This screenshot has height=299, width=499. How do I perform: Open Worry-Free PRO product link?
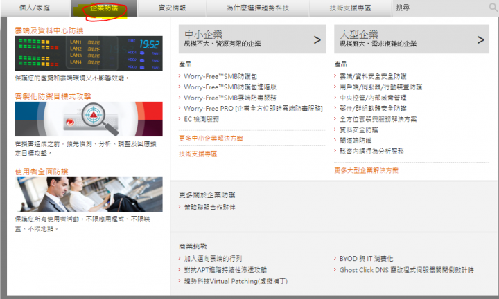click(x=253, y=109)
